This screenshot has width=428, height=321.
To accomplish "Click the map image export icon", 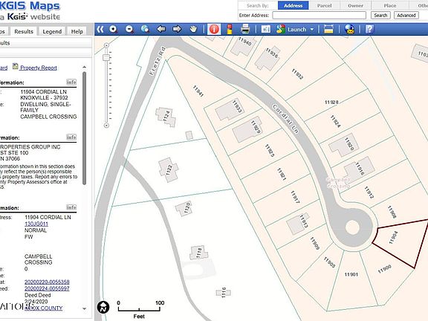I will click(x=265, y=29).
